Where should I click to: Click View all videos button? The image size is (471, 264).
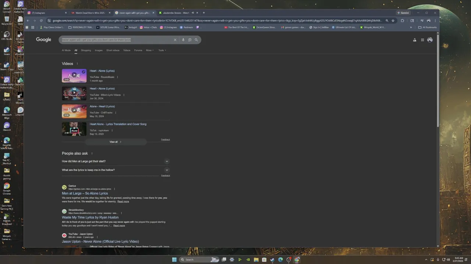point(116,142)
